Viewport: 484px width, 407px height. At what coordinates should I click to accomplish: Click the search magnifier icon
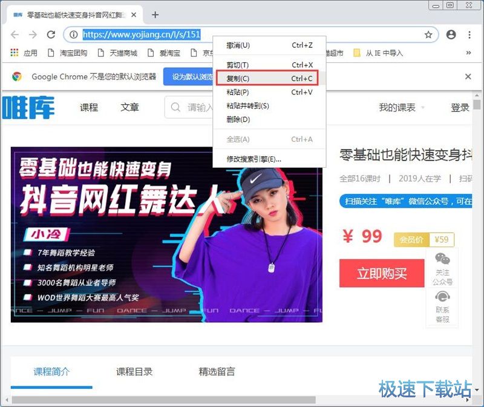point(175,107)
